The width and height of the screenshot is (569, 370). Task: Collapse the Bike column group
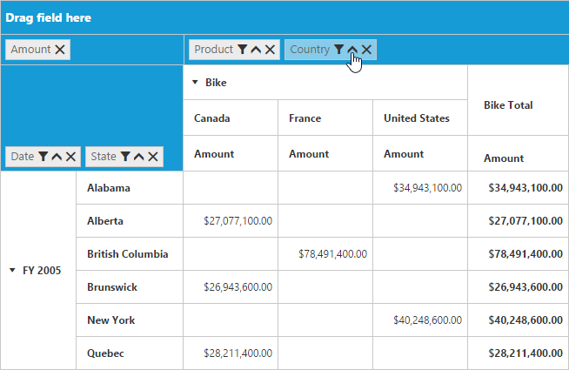click(195, 83)
